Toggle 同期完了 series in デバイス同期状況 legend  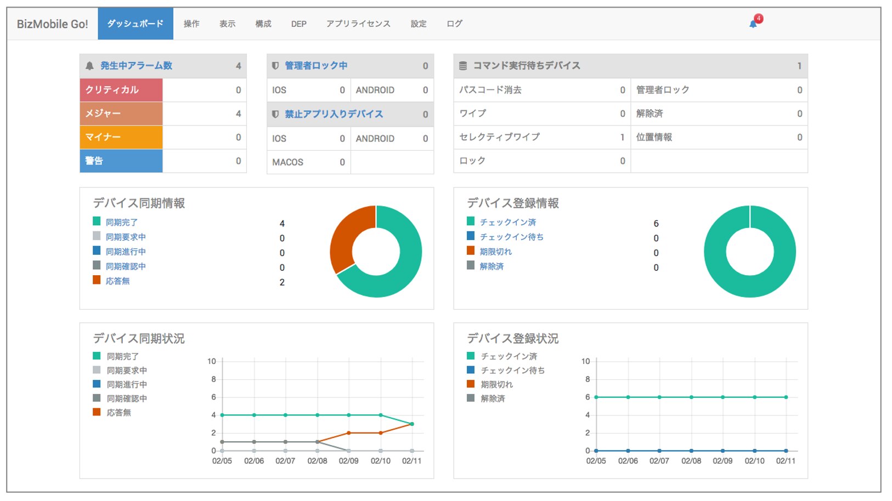tap(122, 356)
